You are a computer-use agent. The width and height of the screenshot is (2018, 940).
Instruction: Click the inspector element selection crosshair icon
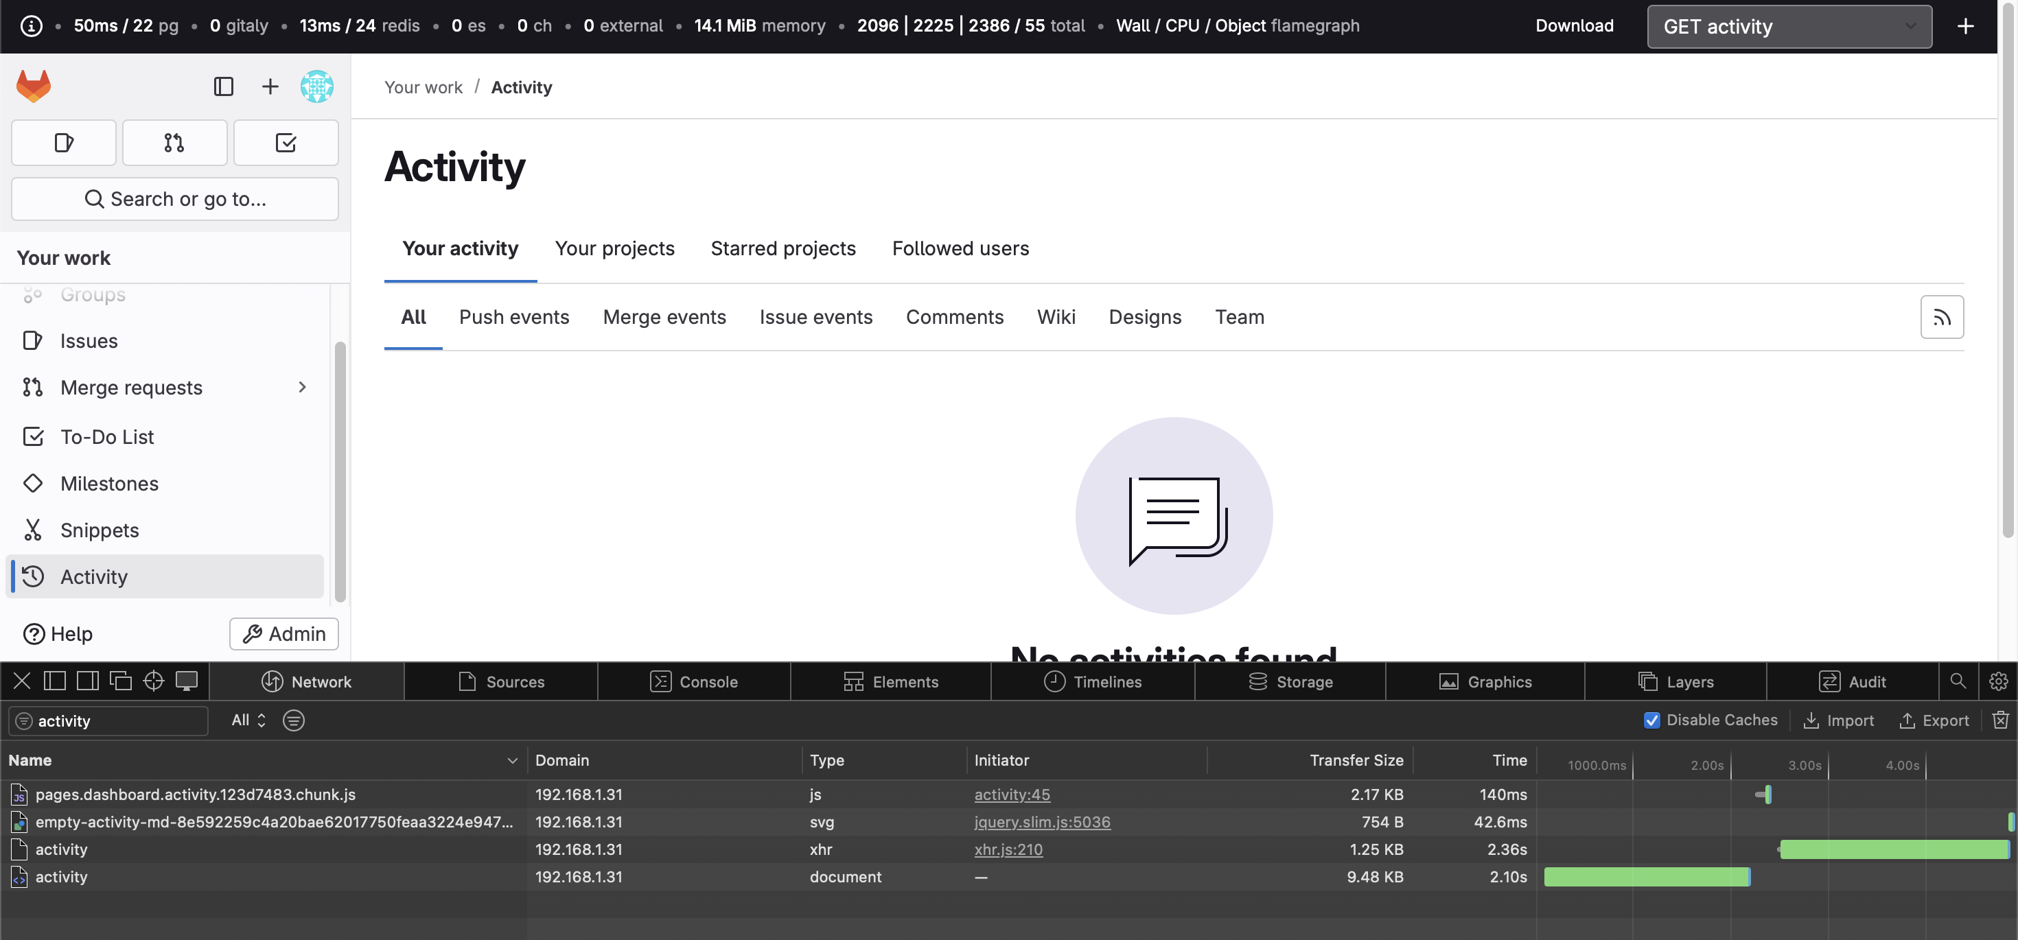pos(154,681)
